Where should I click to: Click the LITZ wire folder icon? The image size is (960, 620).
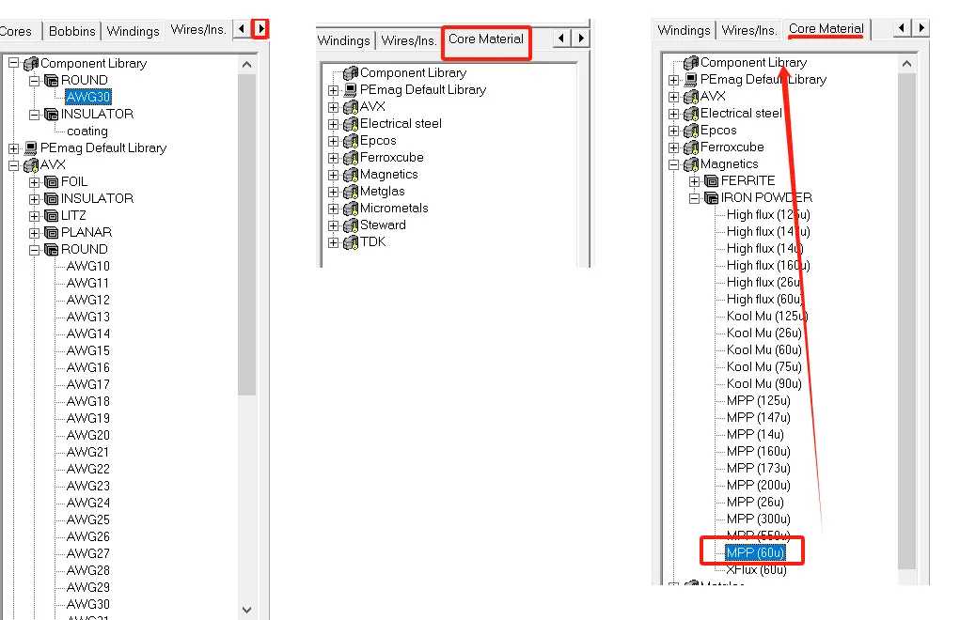[x=52, y=215]
